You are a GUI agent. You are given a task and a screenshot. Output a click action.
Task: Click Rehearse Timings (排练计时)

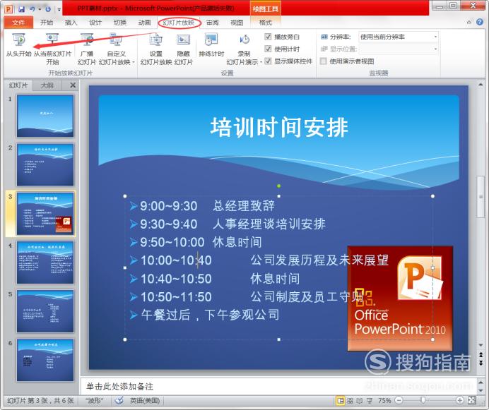pos(211,45)
